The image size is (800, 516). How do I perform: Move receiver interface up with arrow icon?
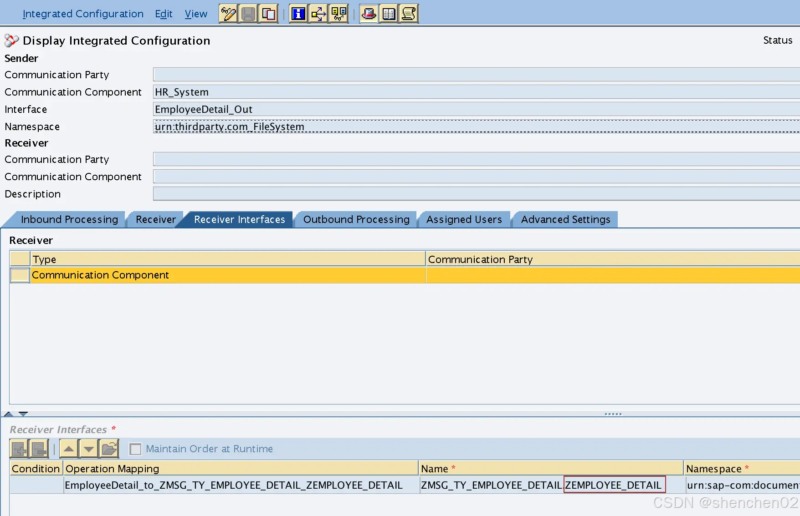(x=68, y=449)
